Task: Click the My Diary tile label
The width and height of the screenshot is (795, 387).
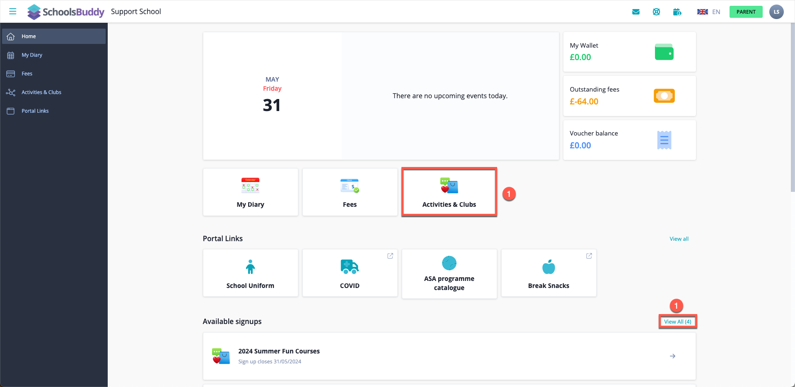Action: [250, 205]
